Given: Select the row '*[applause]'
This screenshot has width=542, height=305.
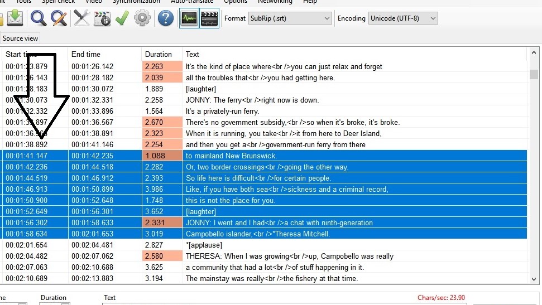Looking at the screenshot, I should pyautogui.click(x=265, y=245).
